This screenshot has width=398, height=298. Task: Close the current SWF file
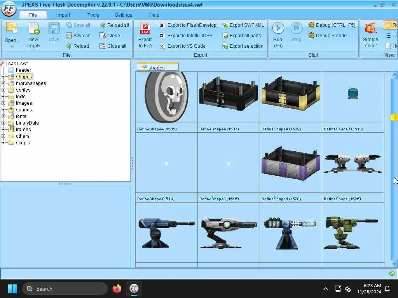[110, 35]
